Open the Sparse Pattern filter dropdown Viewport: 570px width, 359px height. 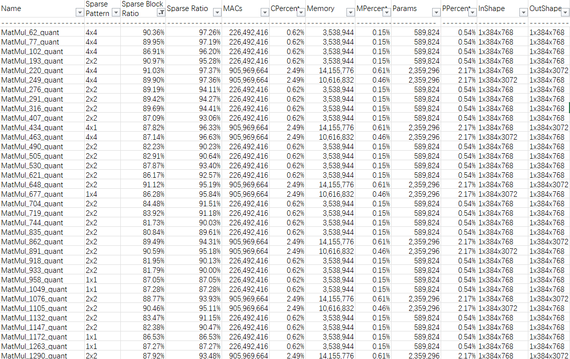click(x=116, y=13)
